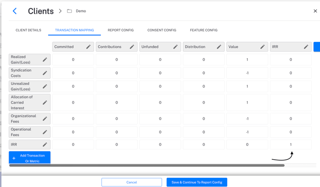
Task: Click Add Transaction Or Metric button
Action: (x=30, y=157)
